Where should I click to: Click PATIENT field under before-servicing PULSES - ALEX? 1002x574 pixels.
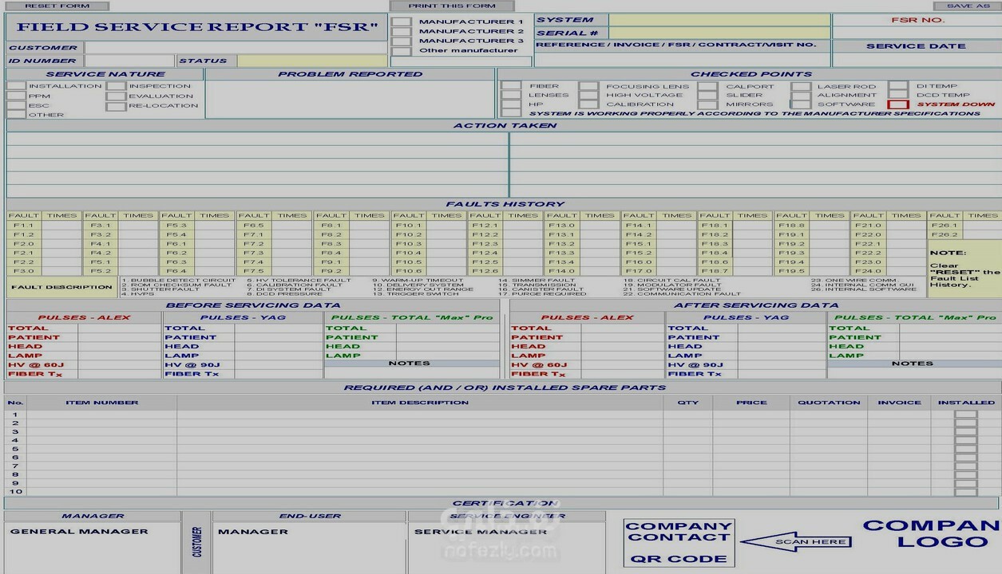(x=120, y=337)
